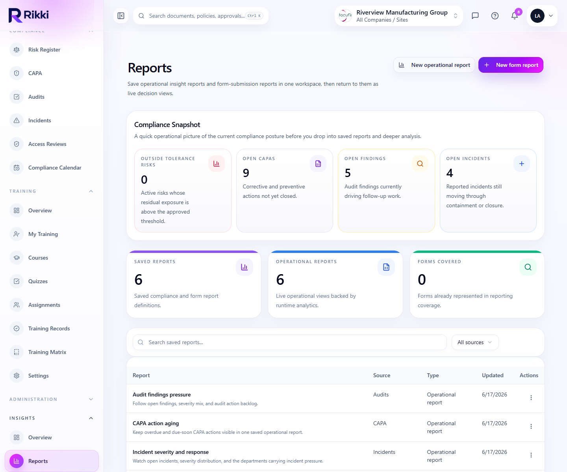
Task: Focus the global search documents field
Action: 201,16
